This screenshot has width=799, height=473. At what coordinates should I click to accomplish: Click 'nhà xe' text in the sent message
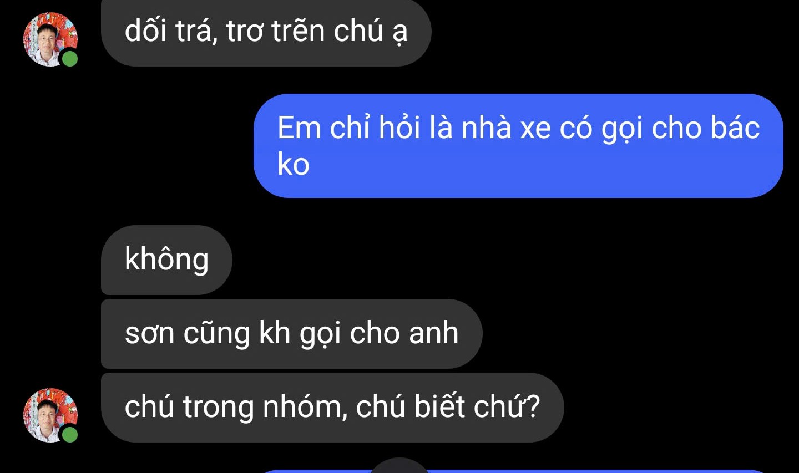[x=507, y=128]
